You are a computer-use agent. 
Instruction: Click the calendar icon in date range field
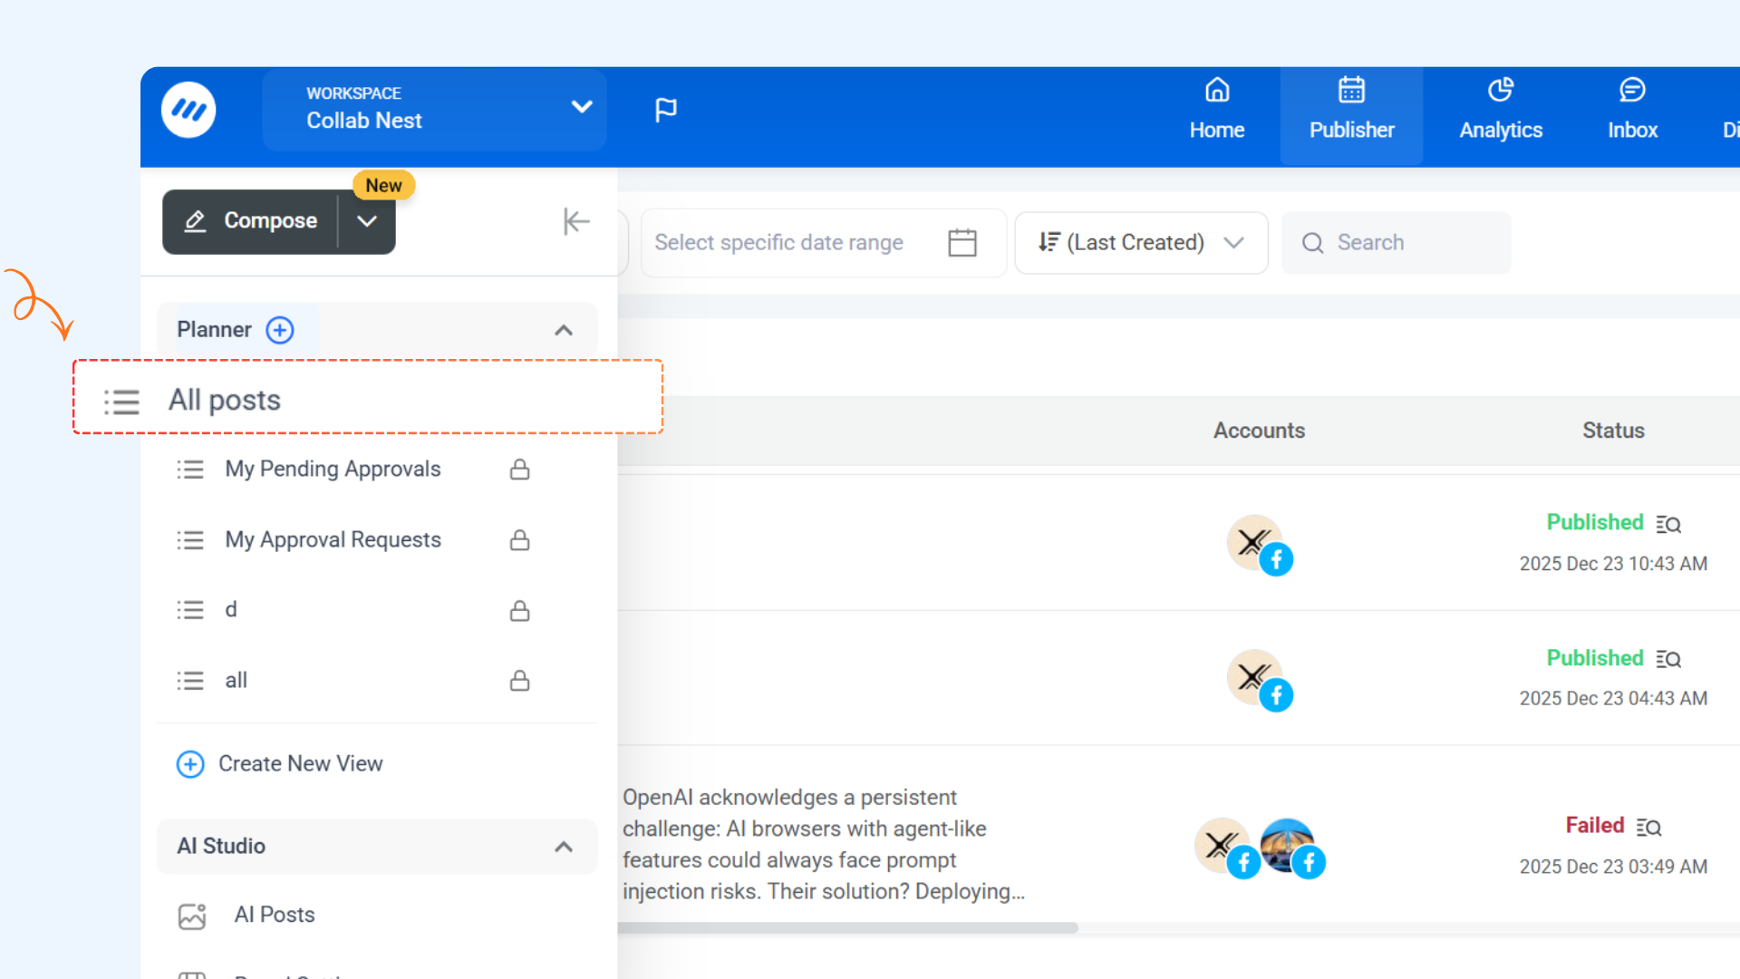pyautogui.click(x=962, y=243)
